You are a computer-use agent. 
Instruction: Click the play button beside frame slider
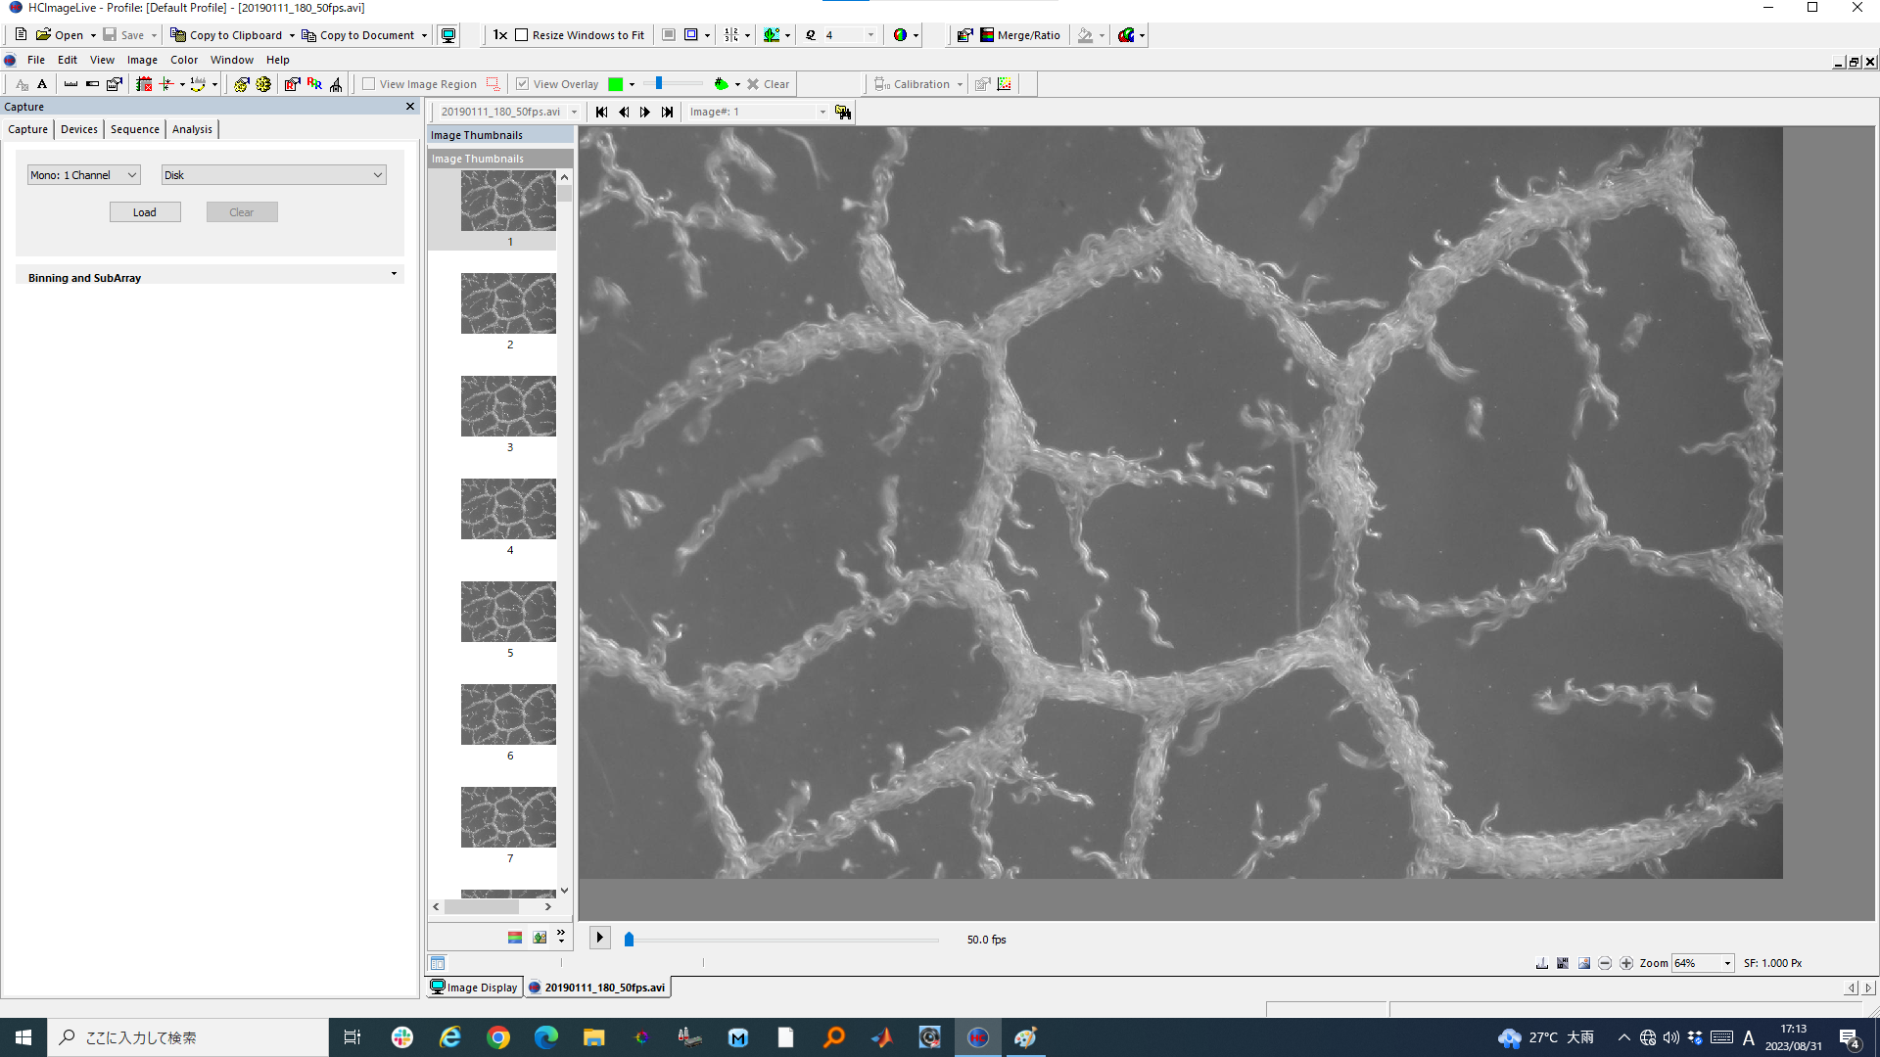click(599, 938)
